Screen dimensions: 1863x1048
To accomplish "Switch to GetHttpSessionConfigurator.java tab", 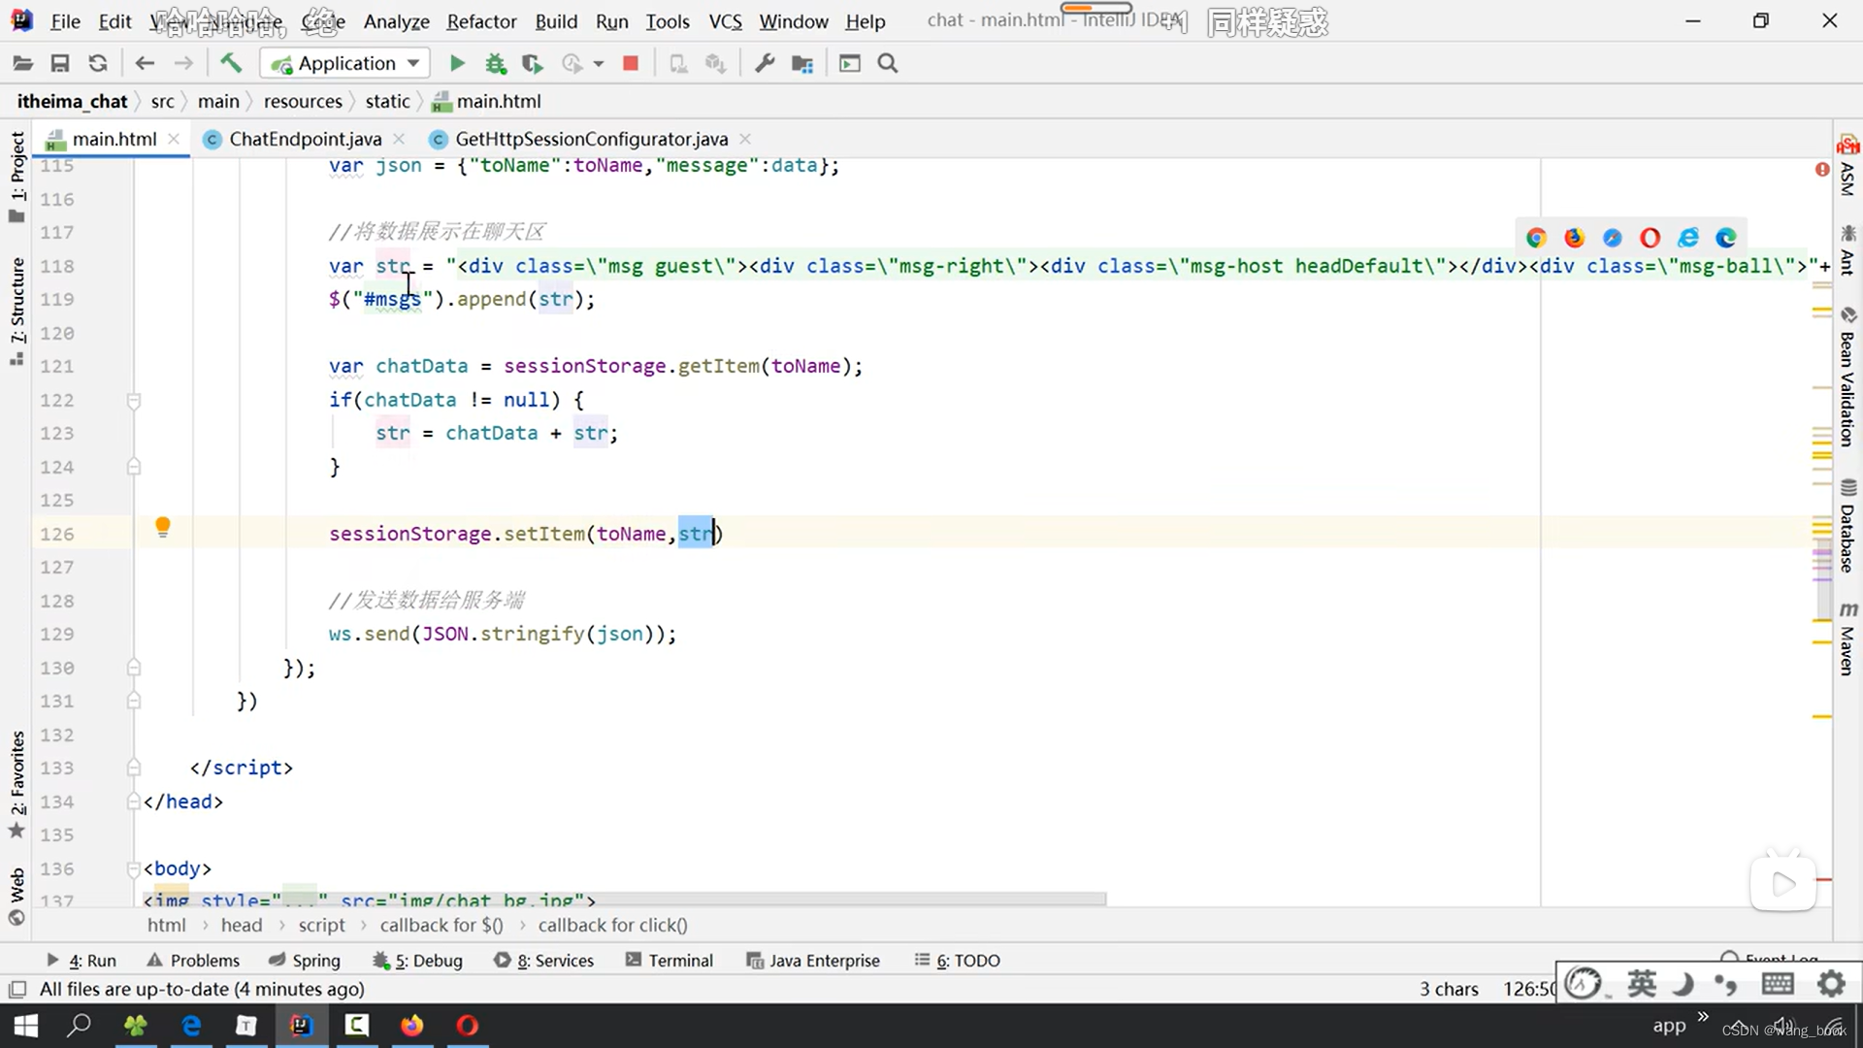I will (593, 138).
